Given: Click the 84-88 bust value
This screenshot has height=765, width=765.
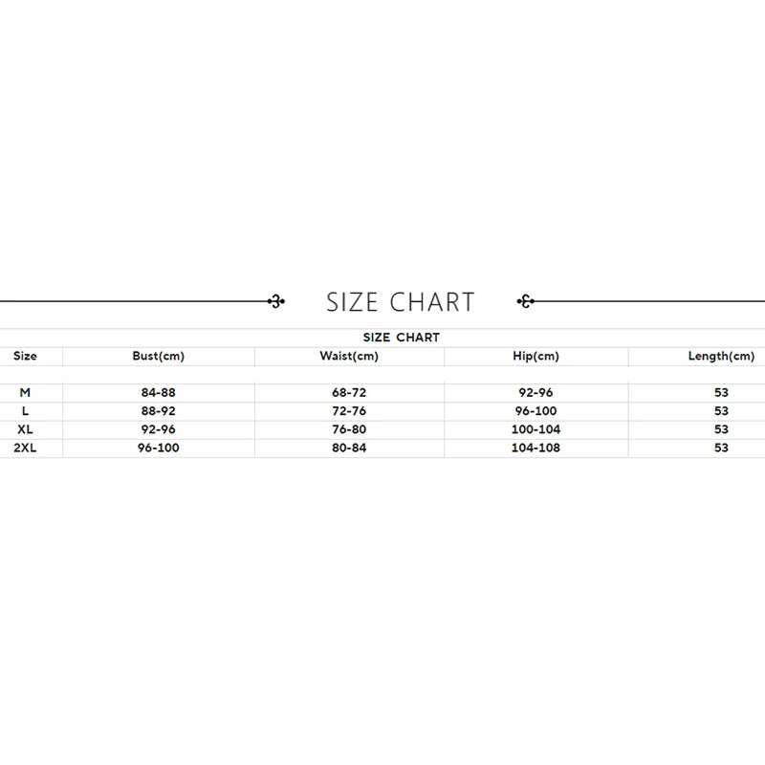Looking at the screenshot, I should 158,393.
